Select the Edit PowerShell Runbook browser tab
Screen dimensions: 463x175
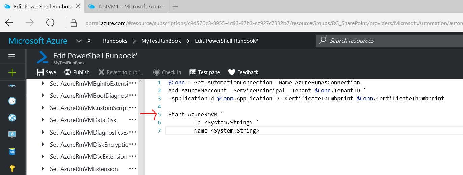pyautogui.click(x=42, y=6)
